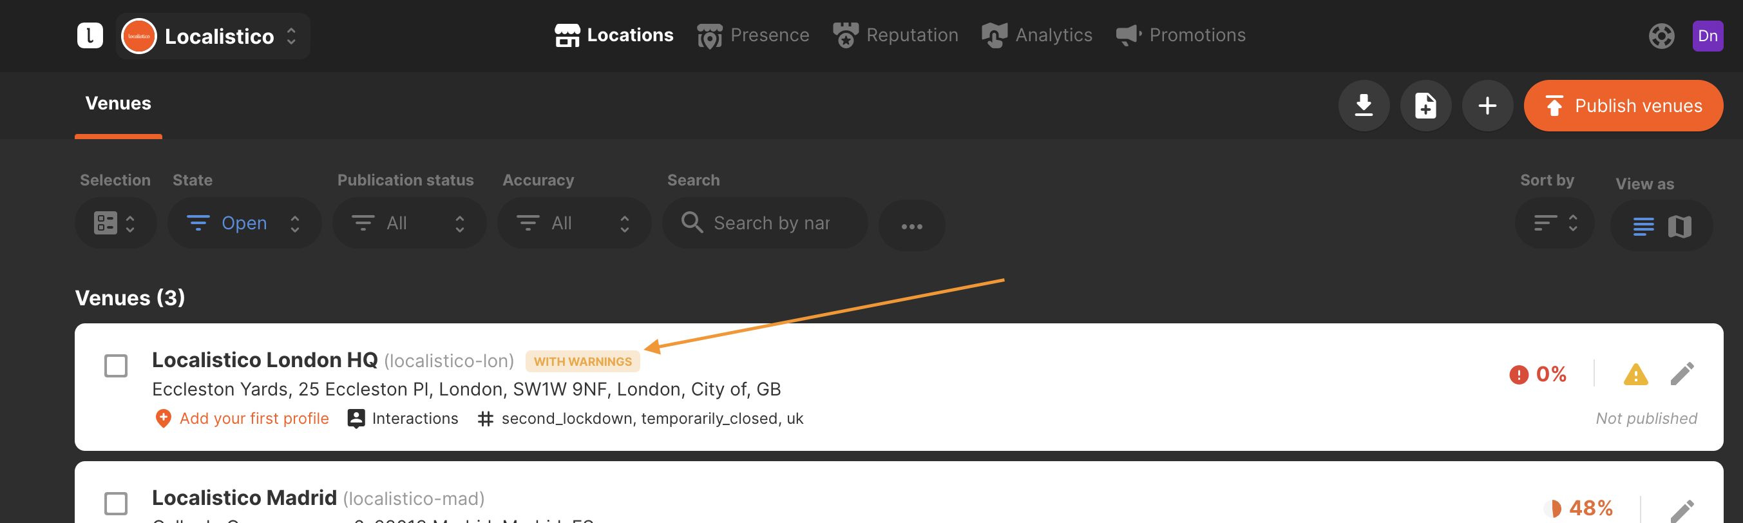1743x523 pixels.
Task: Open the help lifebuoy icon
Action: pos(1661,36)
